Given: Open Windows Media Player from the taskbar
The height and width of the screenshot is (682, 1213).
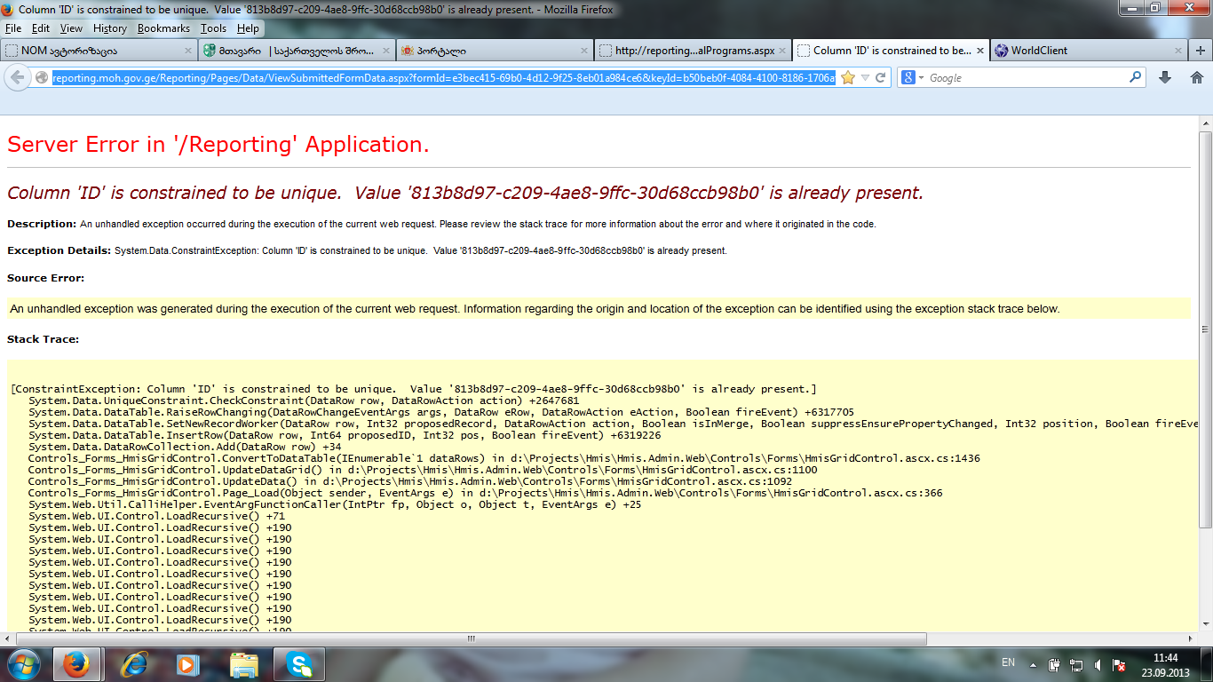Looking at the screenshot, I should tap(187, 664).
